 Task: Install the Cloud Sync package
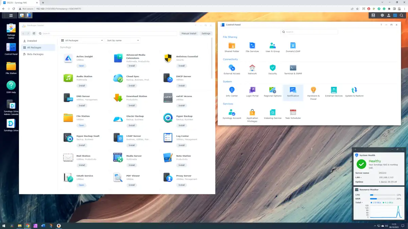pyautogui.click(x=132, y=85)
